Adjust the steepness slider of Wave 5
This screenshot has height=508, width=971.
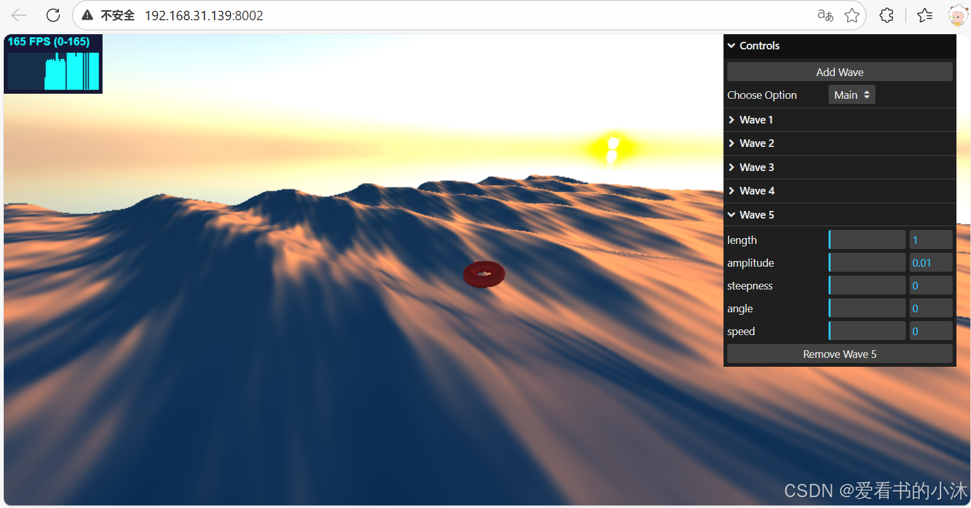click(x=867, y=286)
